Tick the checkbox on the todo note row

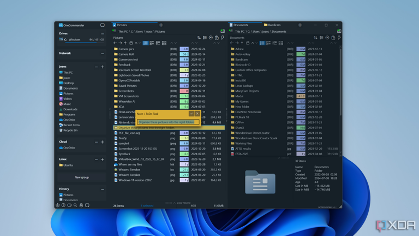116,128
